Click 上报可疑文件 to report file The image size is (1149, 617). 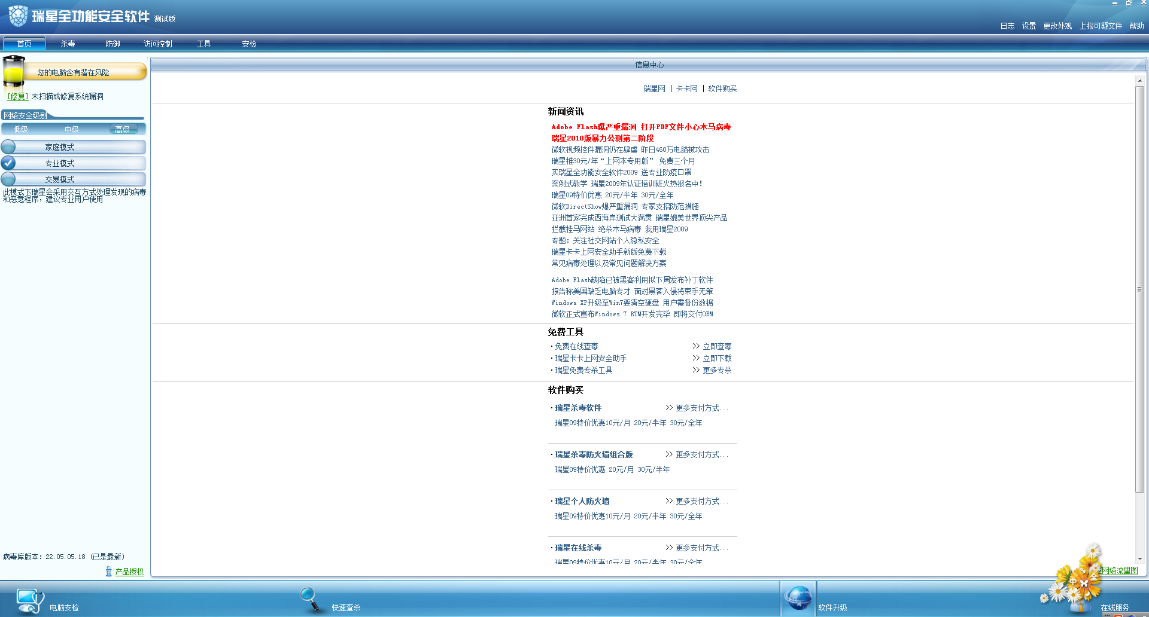click(x=1101, y=26)
